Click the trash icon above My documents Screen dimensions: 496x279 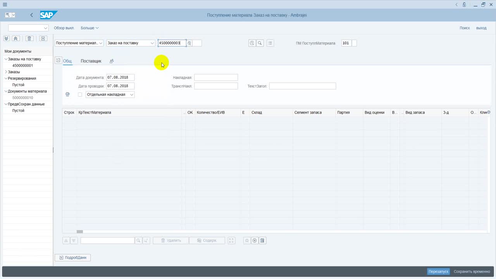29,38
